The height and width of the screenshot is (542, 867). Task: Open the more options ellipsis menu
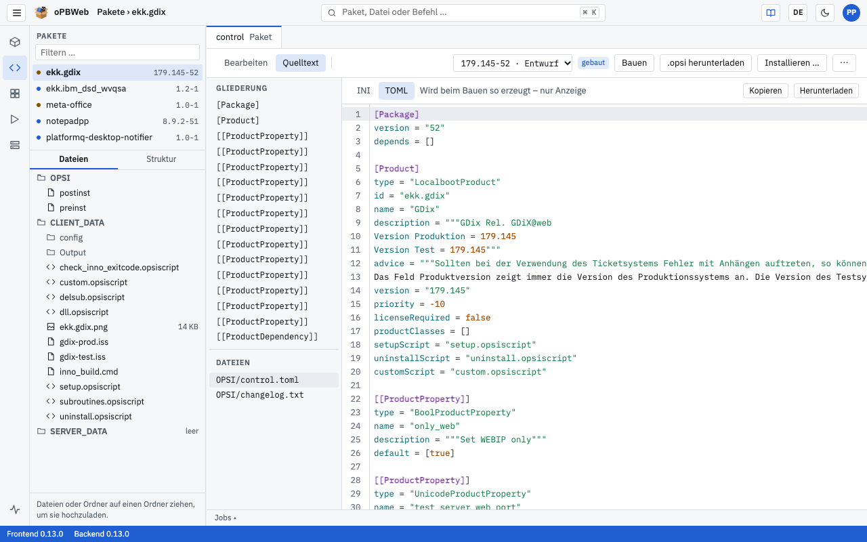pos(844,63)
